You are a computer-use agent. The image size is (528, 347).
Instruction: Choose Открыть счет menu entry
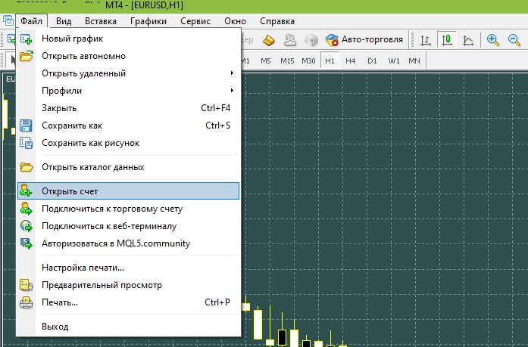pyautogui.click(x=128, y=191)
